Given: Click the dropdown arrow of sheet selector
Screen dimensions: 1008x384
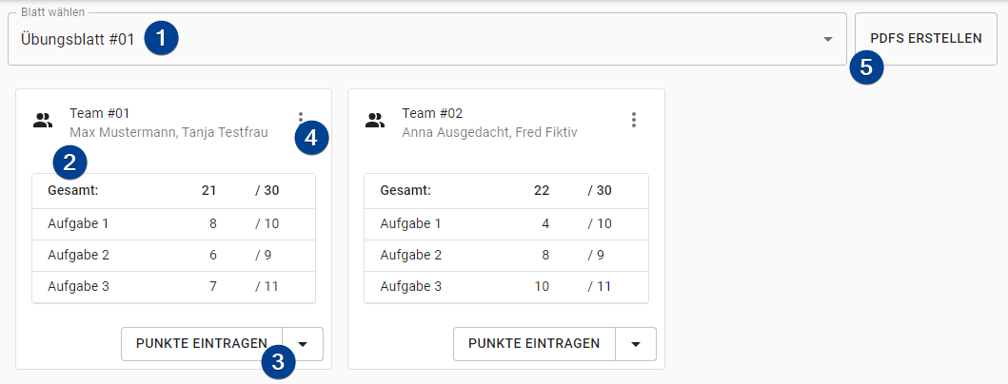Looking at the screenshot, I should (x=828, y=40).
